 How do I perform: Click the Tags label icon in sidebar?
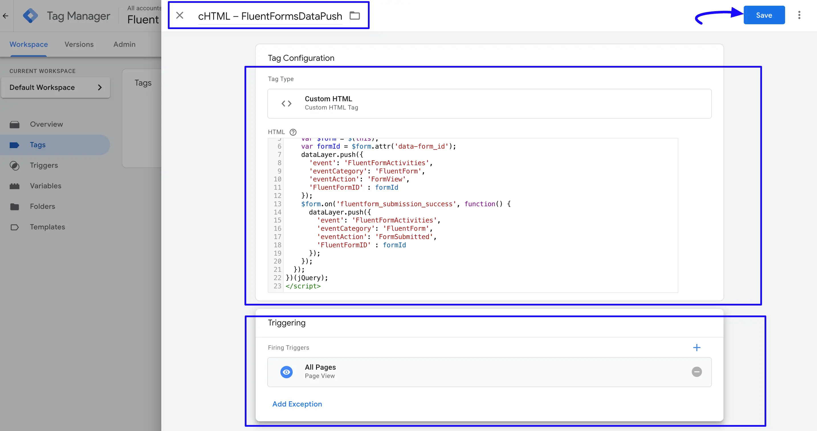pyautogui.click(x=14, y=145)
